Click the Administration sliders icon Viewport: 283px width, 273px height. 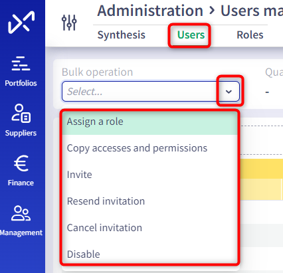coord(69,23)
